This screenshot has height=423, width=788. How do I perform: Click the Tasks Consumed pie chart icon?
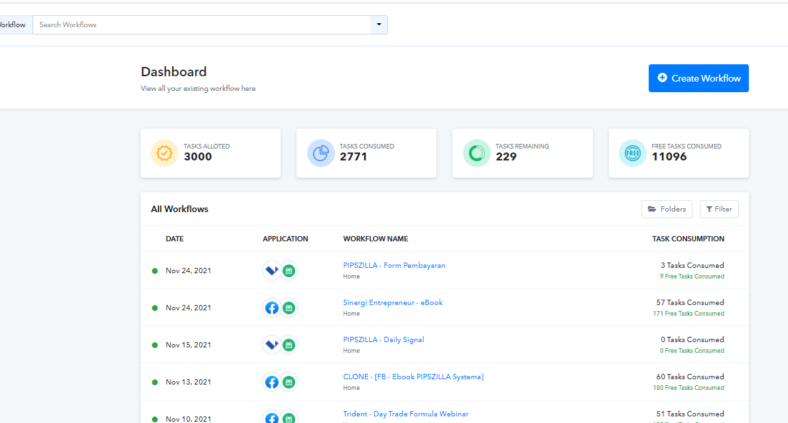(320, 153)
